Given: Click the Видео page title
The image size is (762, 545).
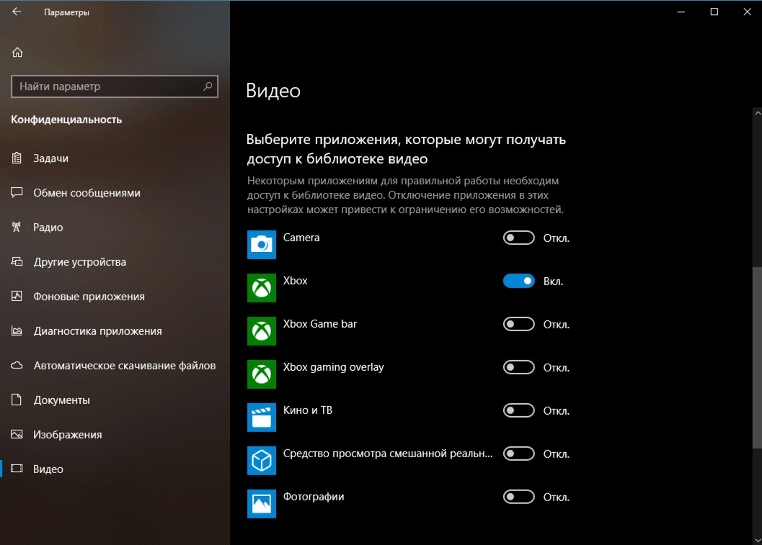Looking at the screenshot, I should pos(273,91).
